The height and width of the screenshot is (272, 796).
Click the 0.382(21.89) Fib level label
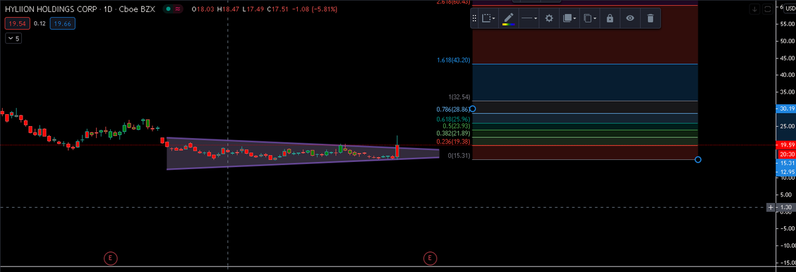(454, 133)
